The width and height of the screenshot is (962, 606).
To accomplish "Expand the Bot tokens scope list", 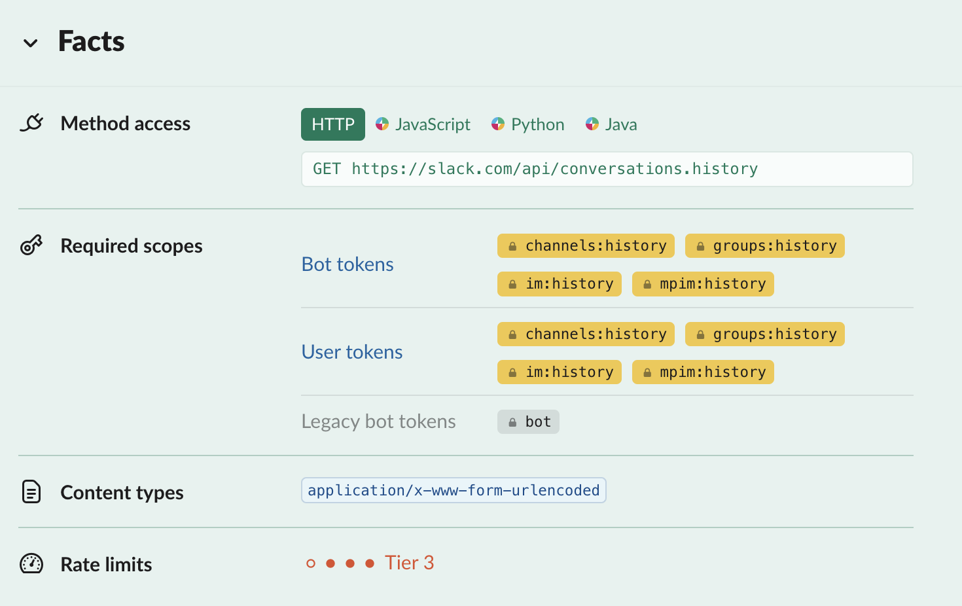I will click(347, 264).
